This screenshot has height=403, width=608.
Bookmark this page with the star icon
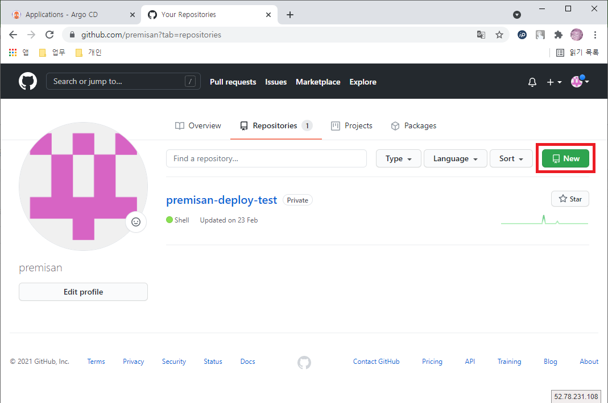(x=499, y=35)
